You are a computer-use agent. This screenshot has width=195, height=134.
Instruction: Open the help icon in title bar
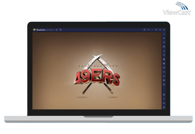click(x=144, y=30)
